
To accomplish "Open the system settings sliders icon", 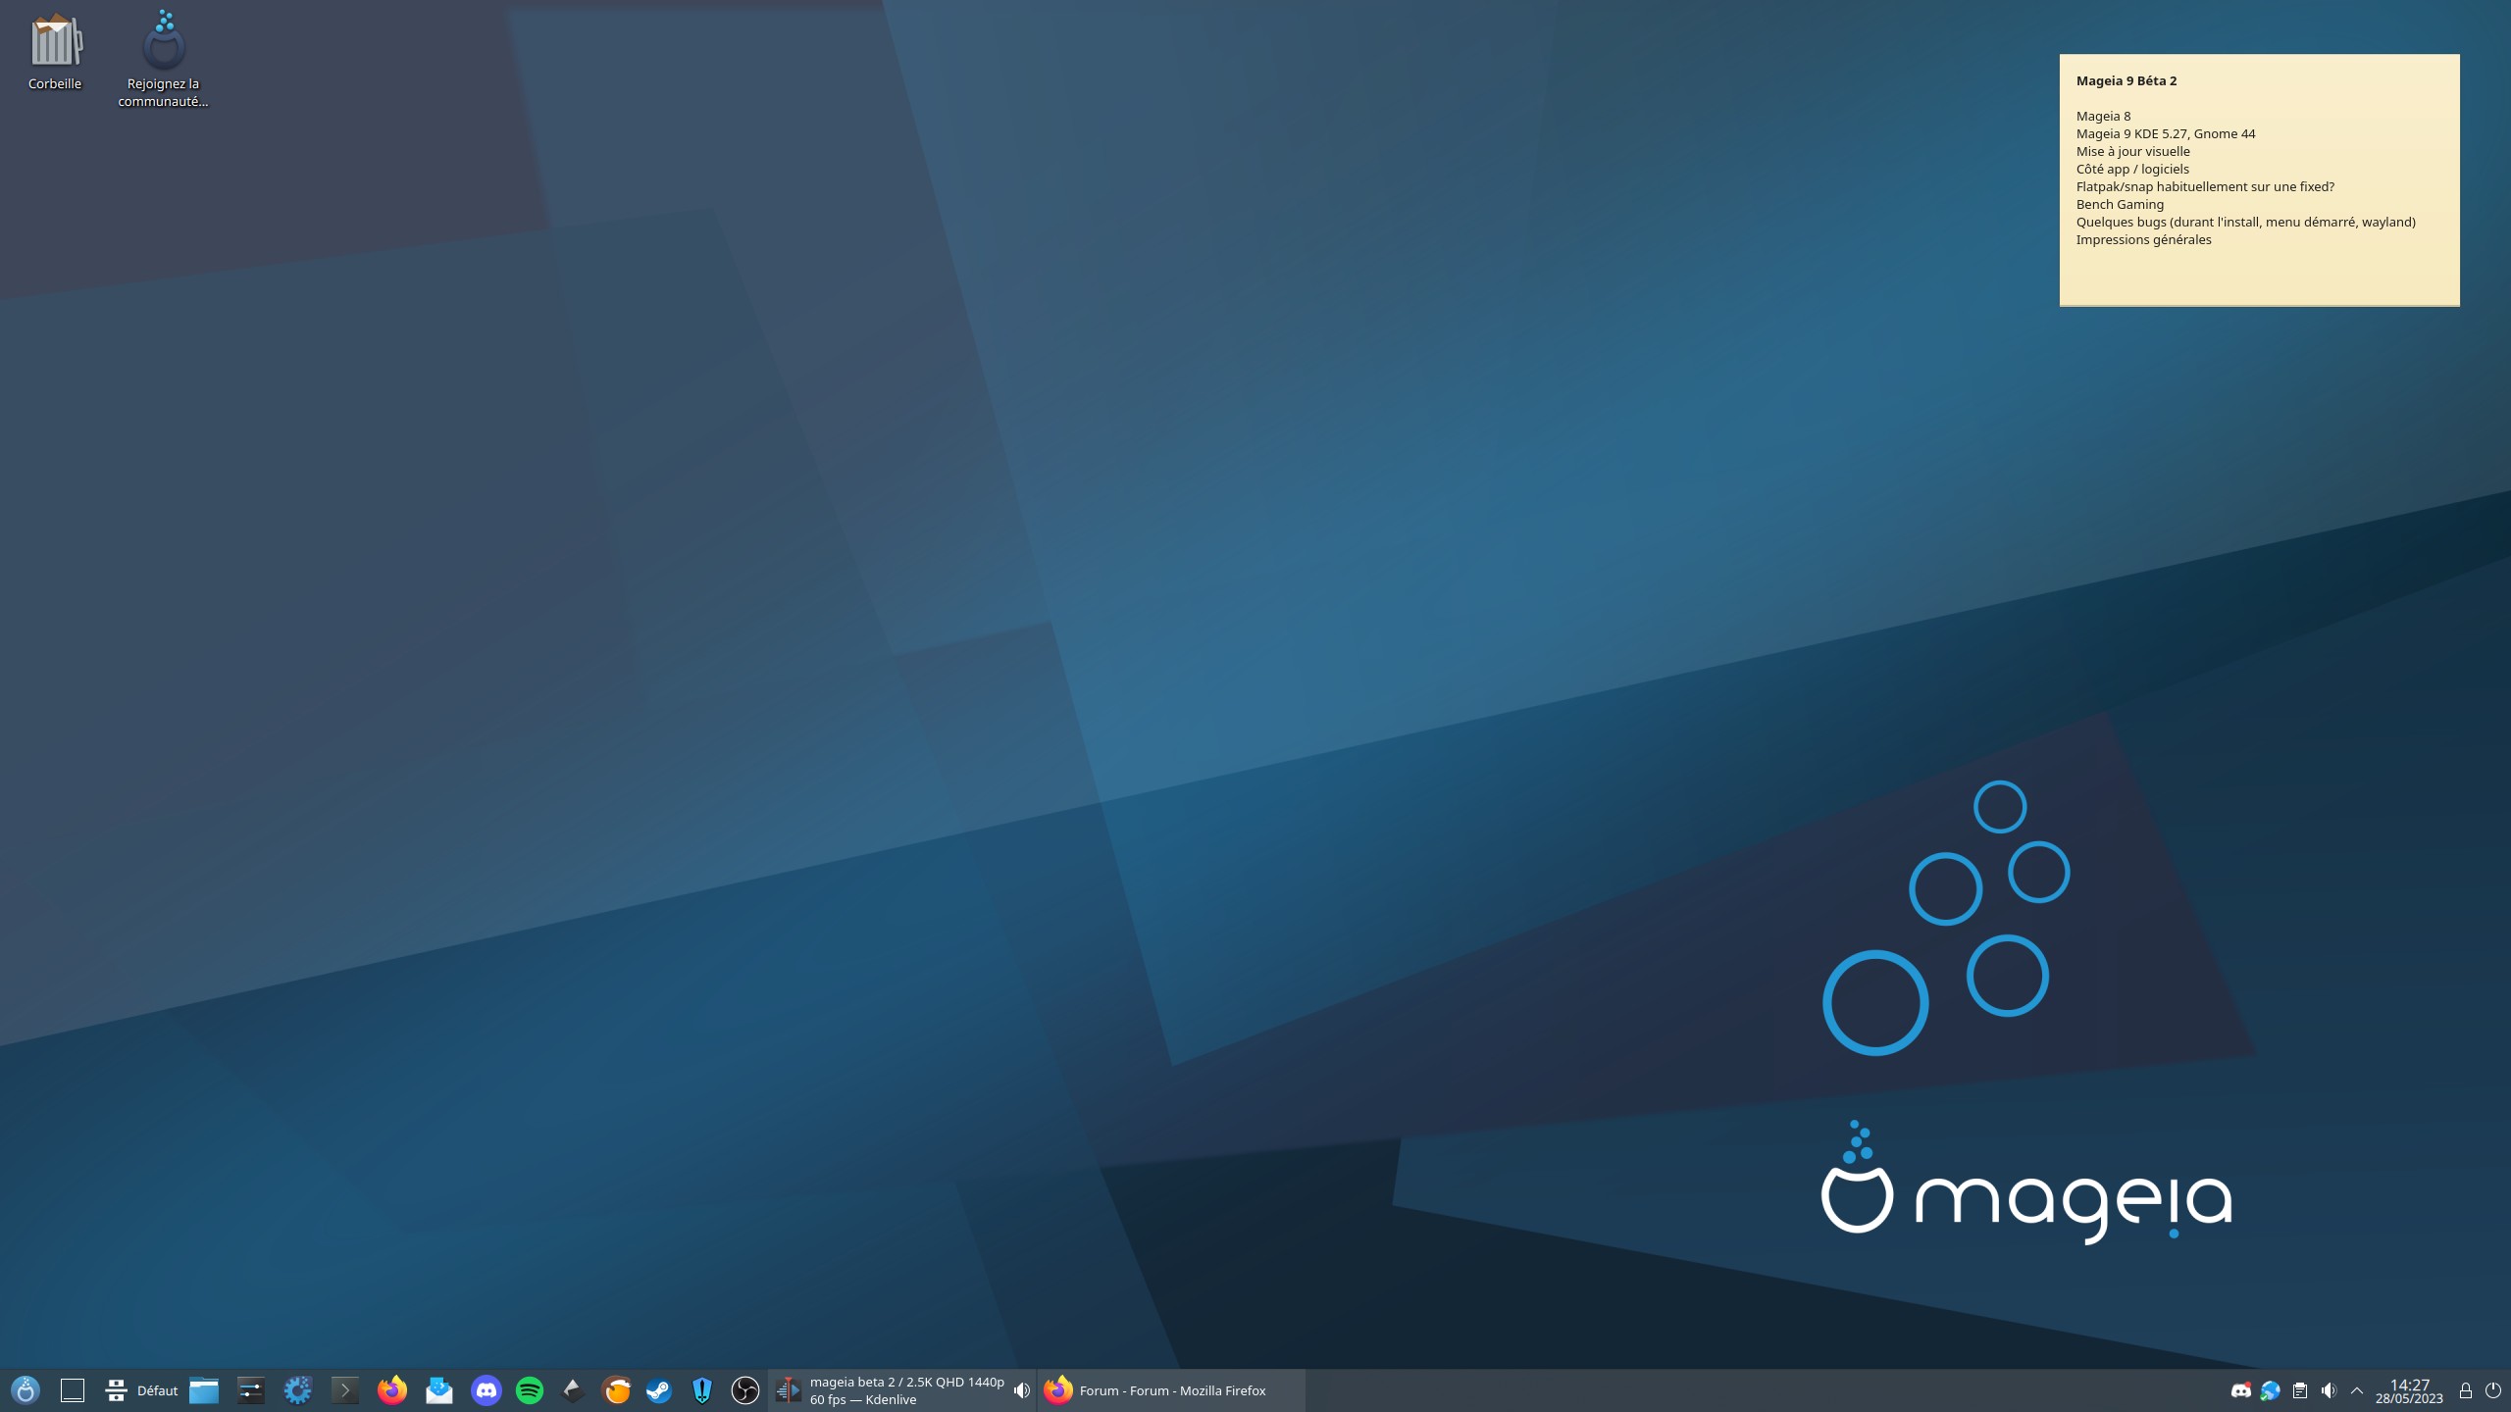I will coord(251,1390).
